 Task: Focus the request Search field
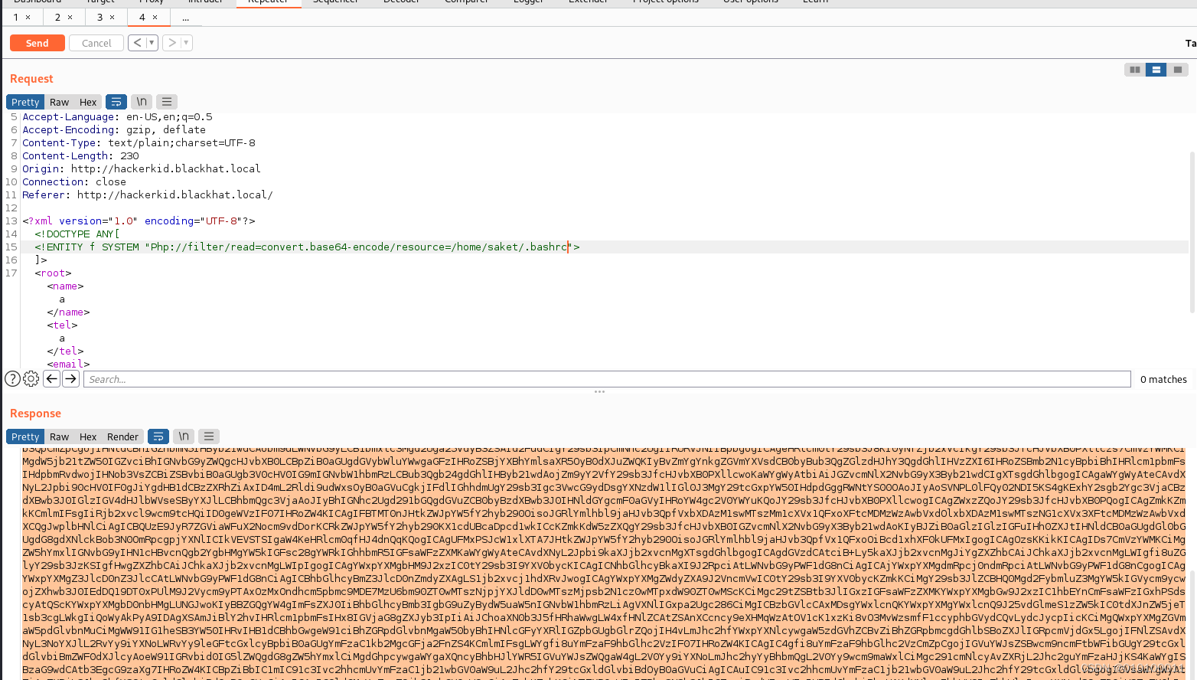[x=607, y=379]
